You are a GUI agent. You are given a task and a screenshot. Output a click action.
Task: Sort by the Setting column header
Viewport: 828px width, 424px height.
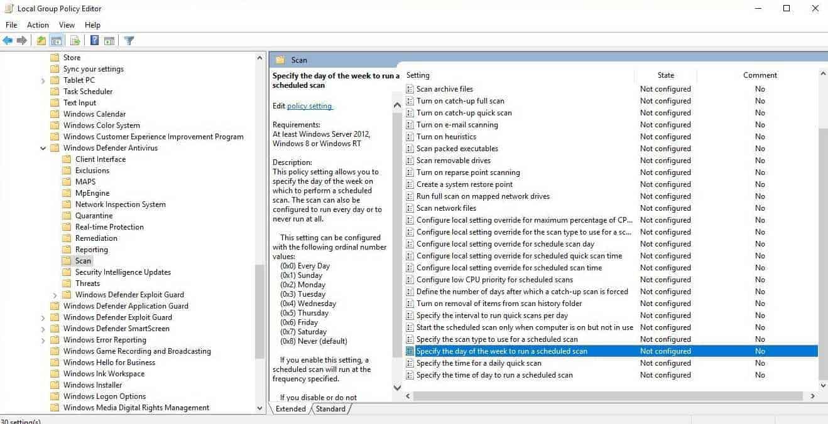click(519, 75)
